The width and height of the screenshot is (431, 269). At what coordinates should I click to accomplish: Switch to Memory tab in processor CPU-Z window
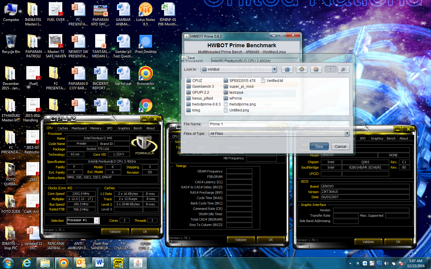click(x=96, y=128)
